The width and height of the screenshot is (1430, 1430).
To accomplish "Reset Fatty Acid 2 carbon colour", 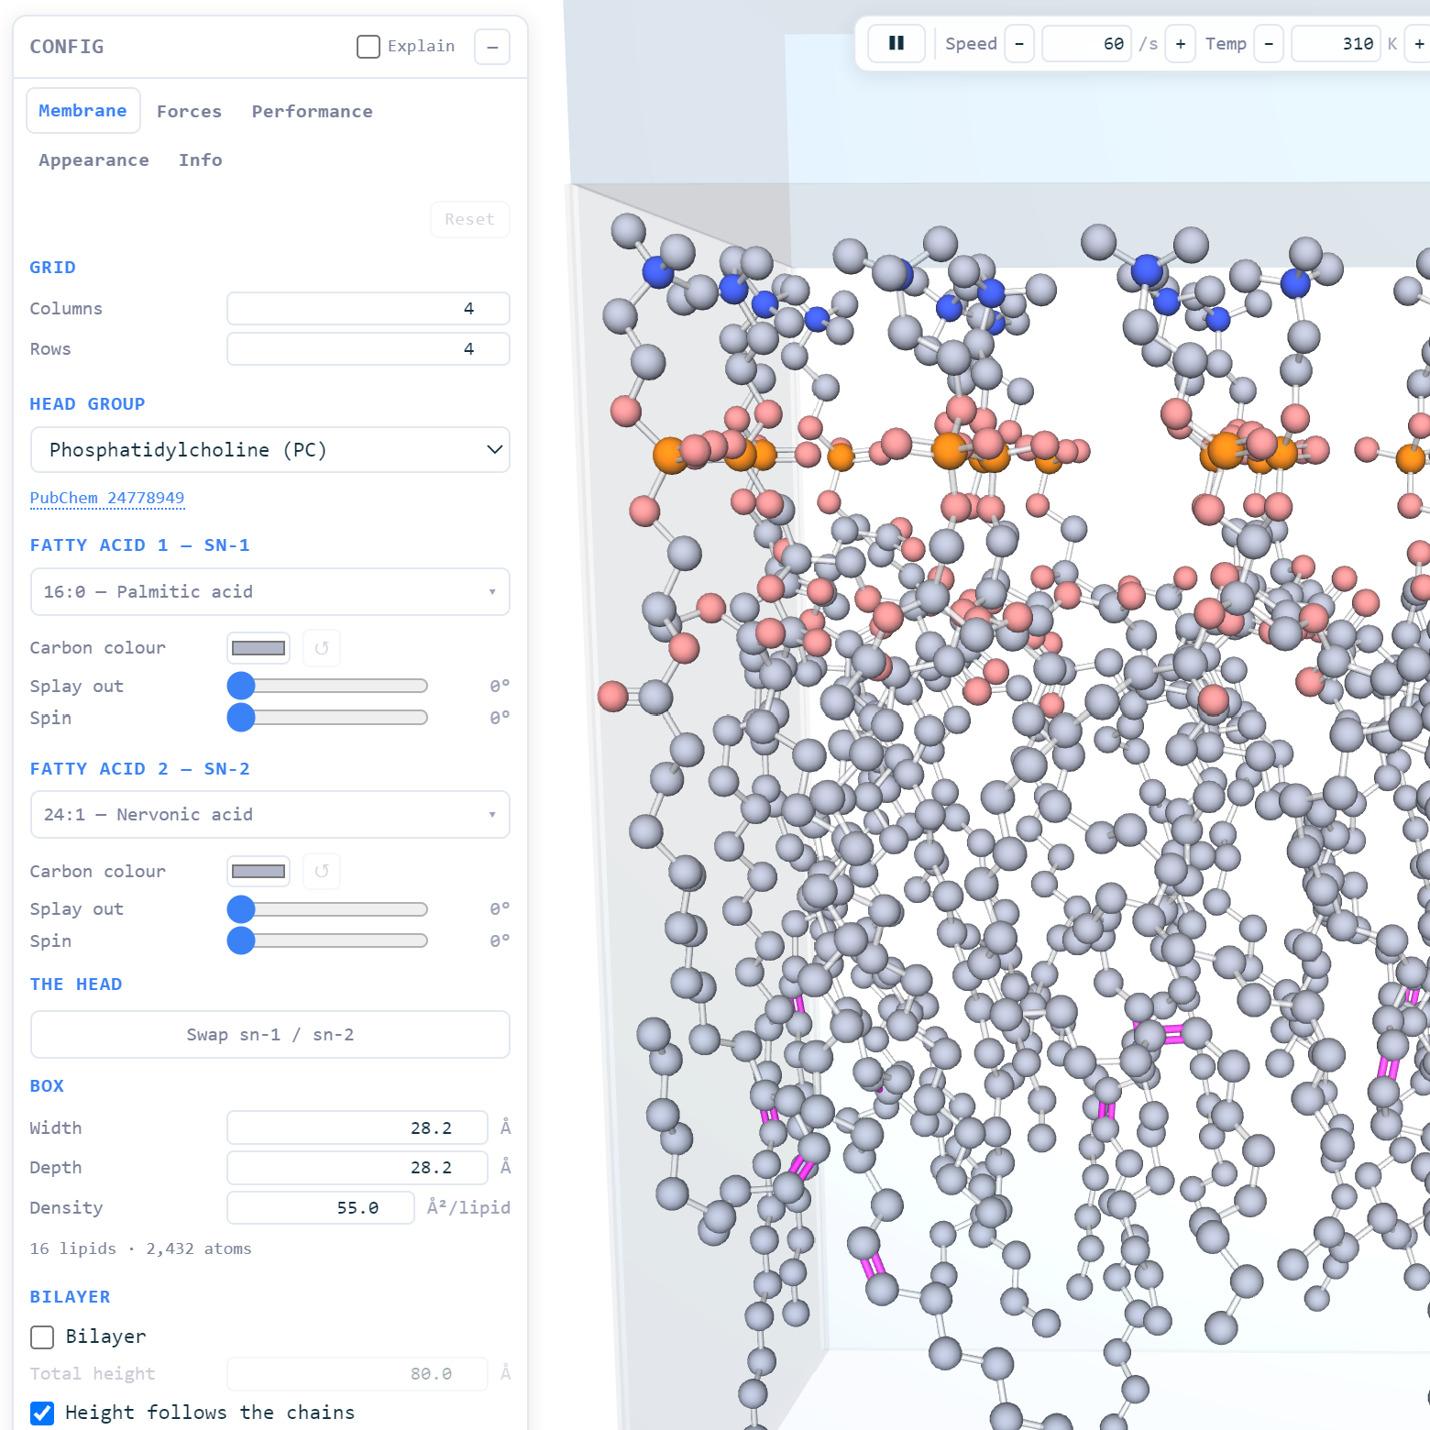I will point(322,871).
